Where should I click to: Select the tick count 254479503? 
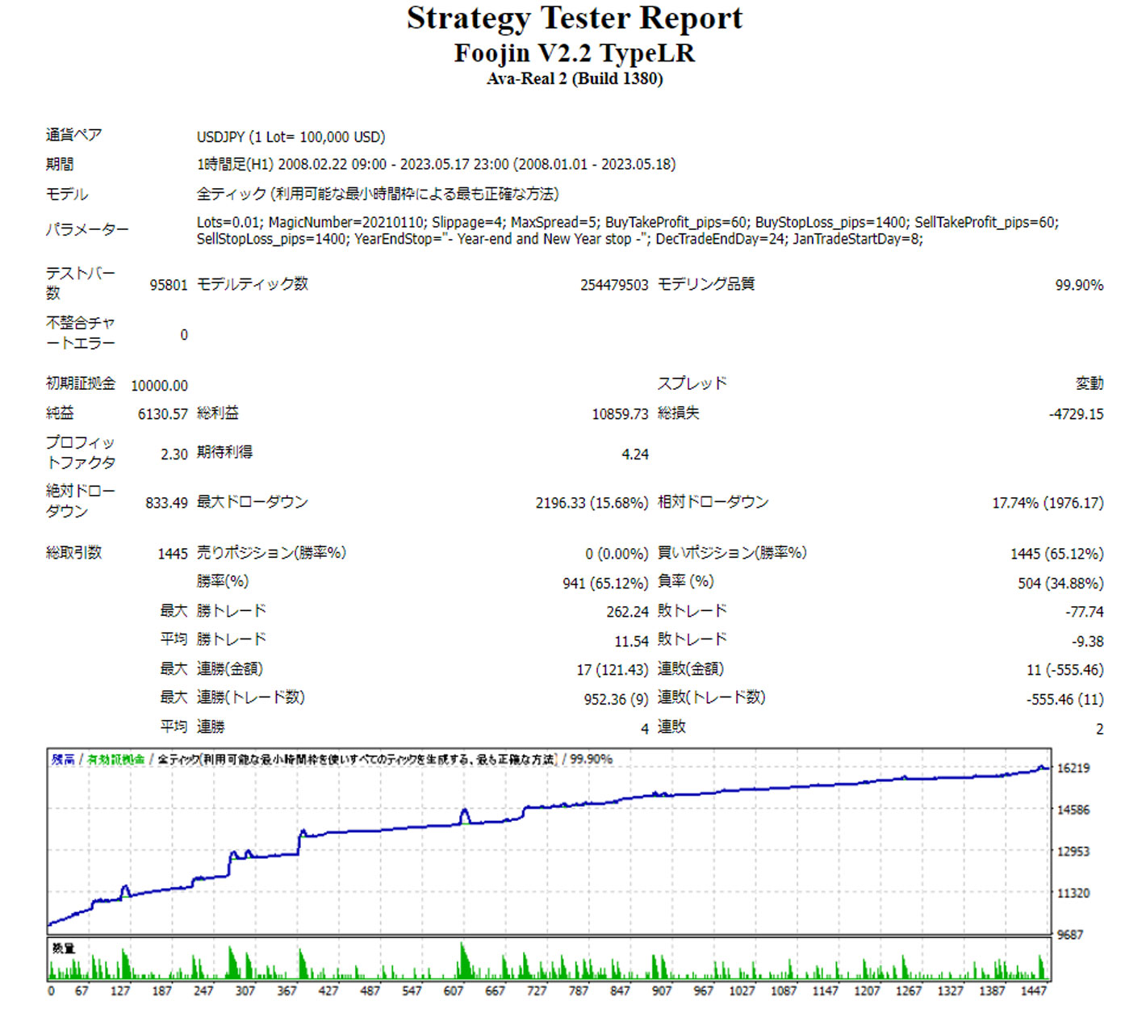pos(614,285)
